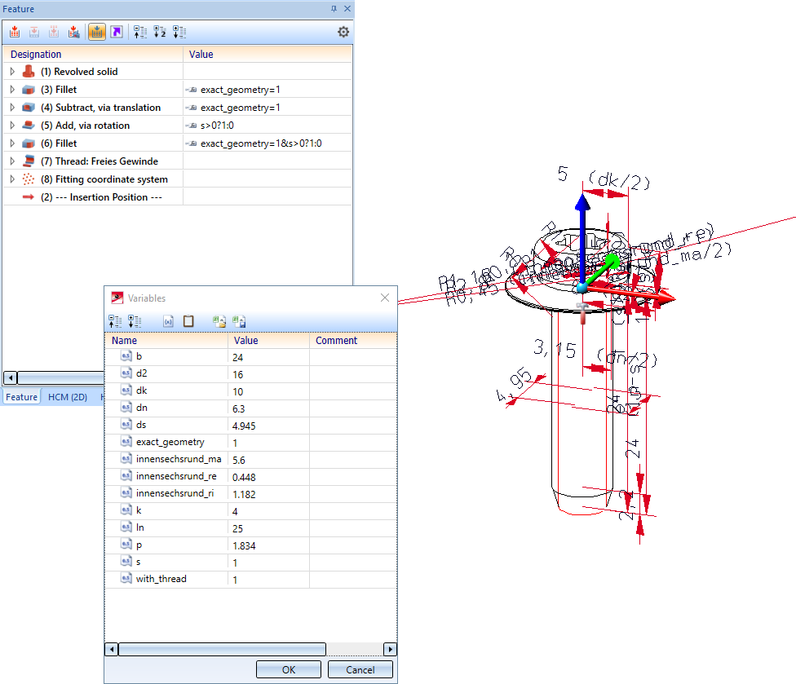Click the Value column header in Feature panel
Screen dimensions: 796x684
(x=268, y=55)
